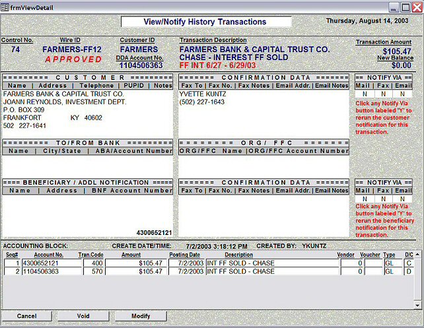424x328 pixels.
Task: Click Tran.Code field 400
Action: click(x=93, y=263)
